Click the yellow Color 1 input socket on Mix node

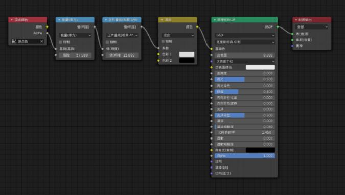click(158, 54)
